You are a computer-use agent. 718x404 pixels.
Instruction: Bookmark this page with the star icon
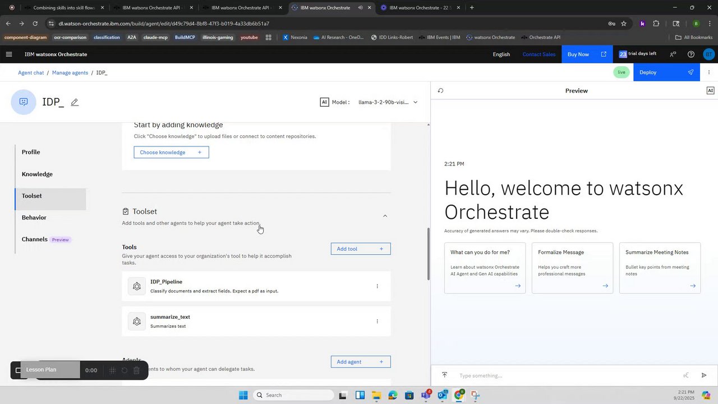point(623,24)
